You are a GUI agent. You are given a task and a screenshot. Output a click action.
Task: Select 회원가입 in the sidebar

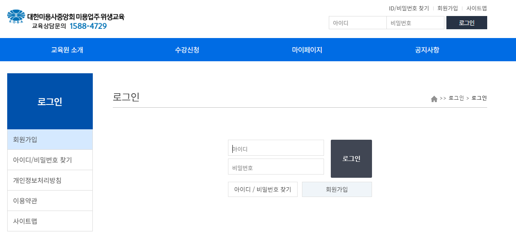(50, 139)
